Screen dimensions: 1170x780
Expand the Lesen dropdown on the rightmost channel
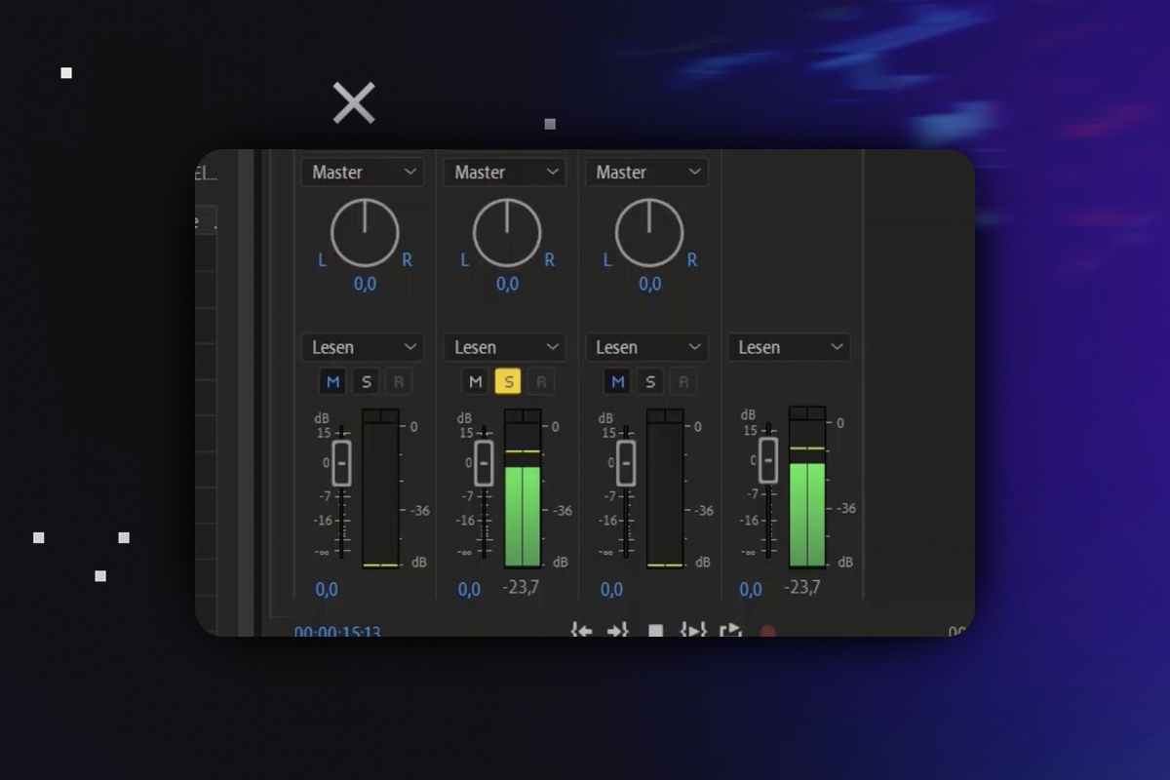click(789, 347)
